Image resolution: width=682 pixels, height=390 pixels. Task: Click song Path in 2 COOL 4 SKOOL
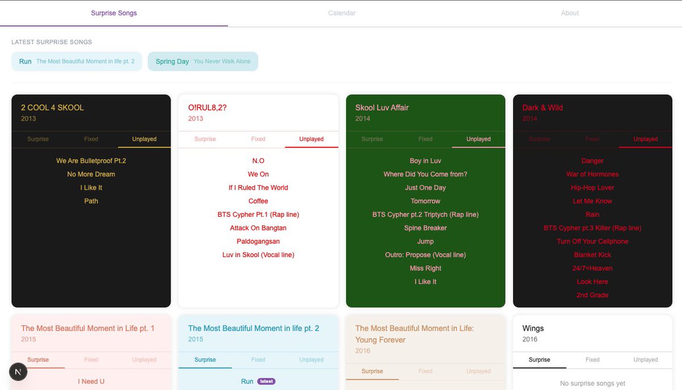pos(91,201)
